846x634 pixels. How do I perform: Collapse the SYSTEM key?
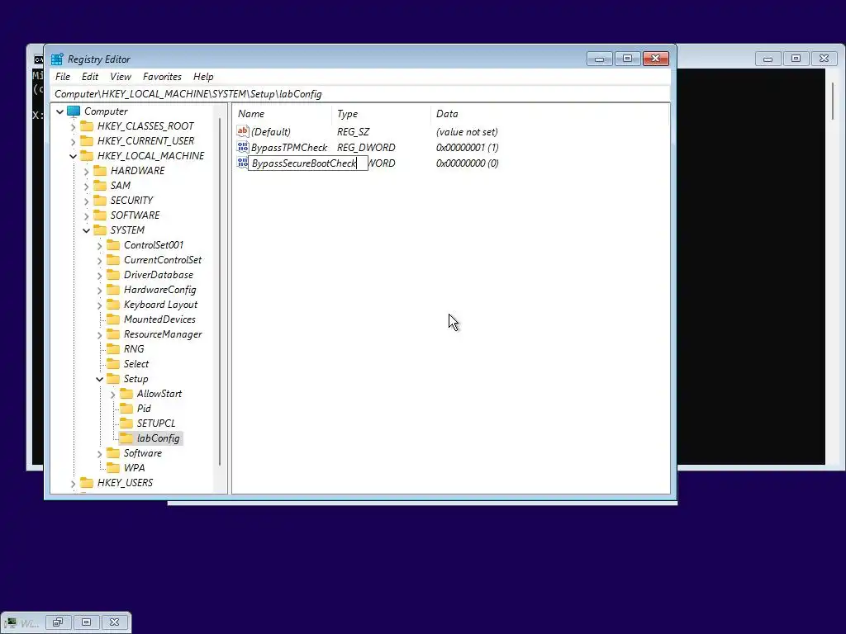coord(86,231)
